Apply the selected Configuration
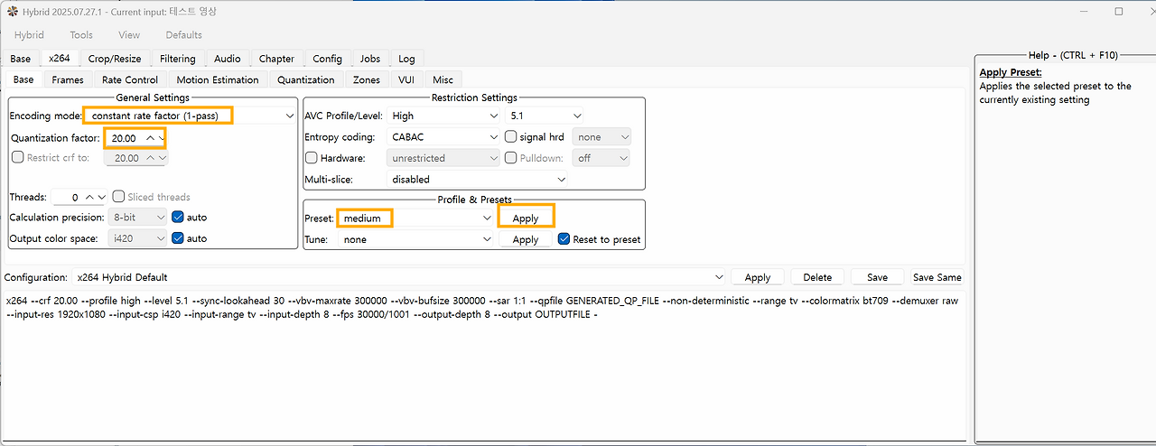1156x446 pixels. (758, 277)
